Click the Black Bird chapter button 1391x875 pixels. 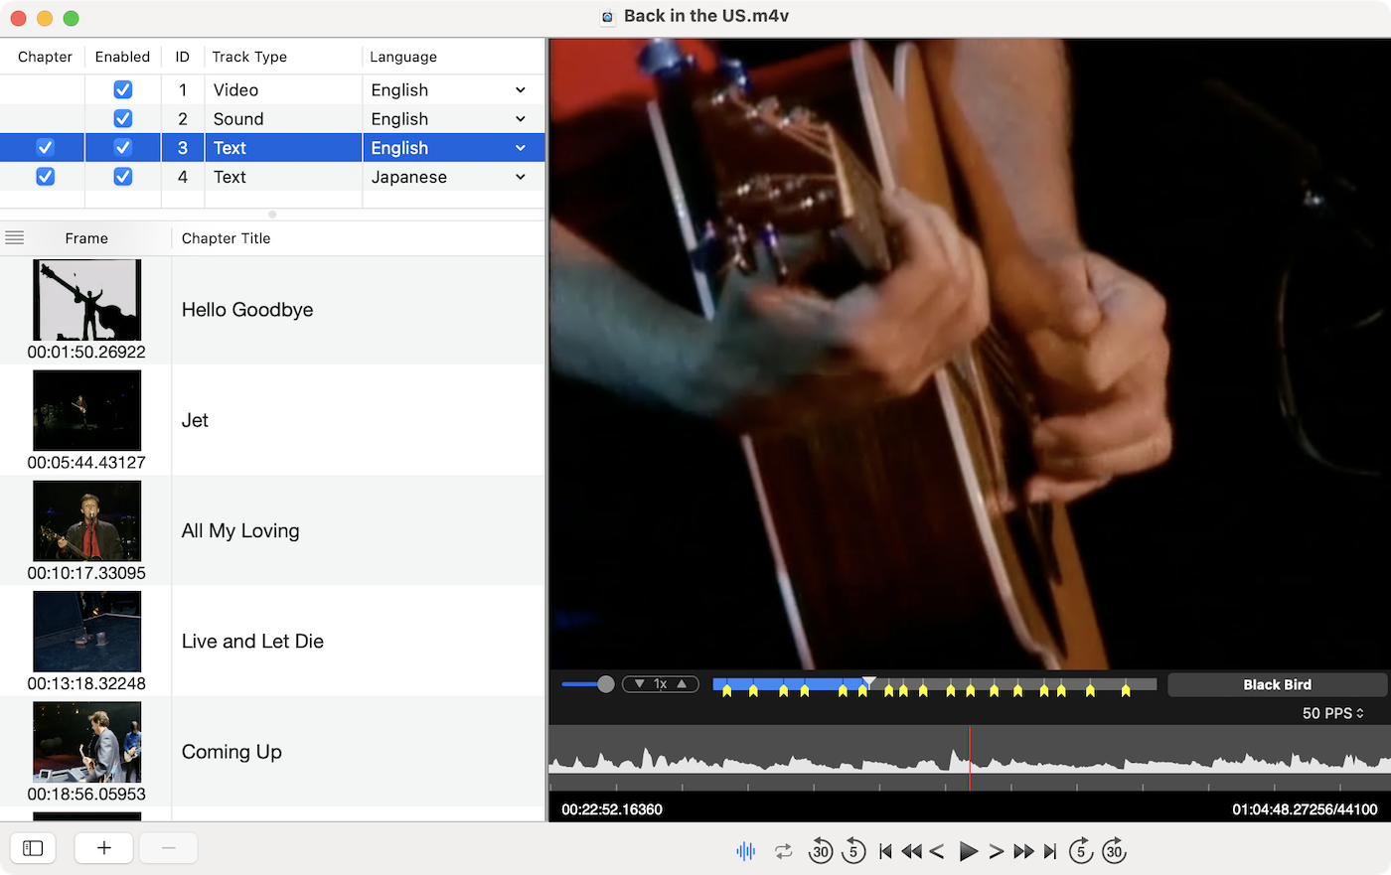(1277, 684)
